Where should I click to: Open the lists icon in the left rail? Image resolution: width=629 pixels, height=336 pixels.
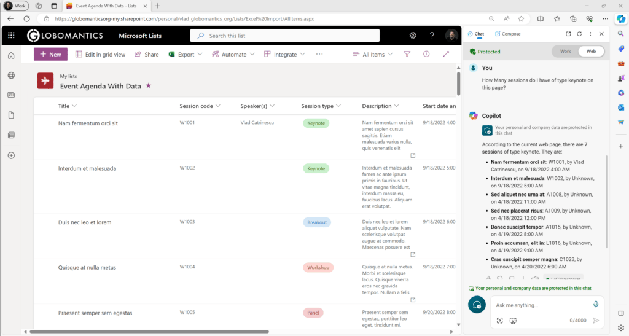tap(11, 135)
